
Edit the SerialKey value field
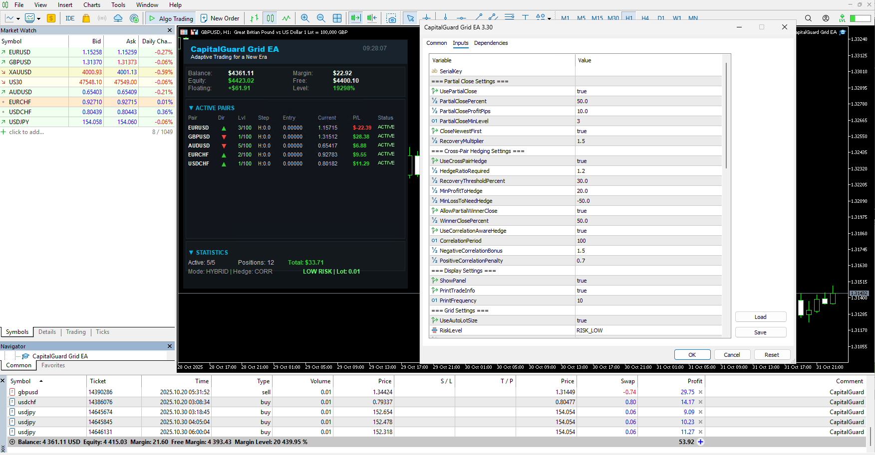pos(649,71)
